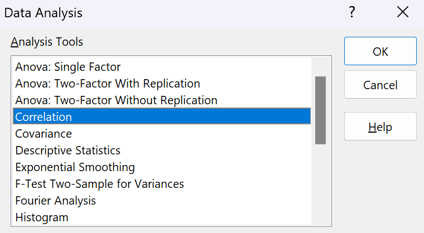
Task: Choose Covariance from the list
Action: point(44,134)
